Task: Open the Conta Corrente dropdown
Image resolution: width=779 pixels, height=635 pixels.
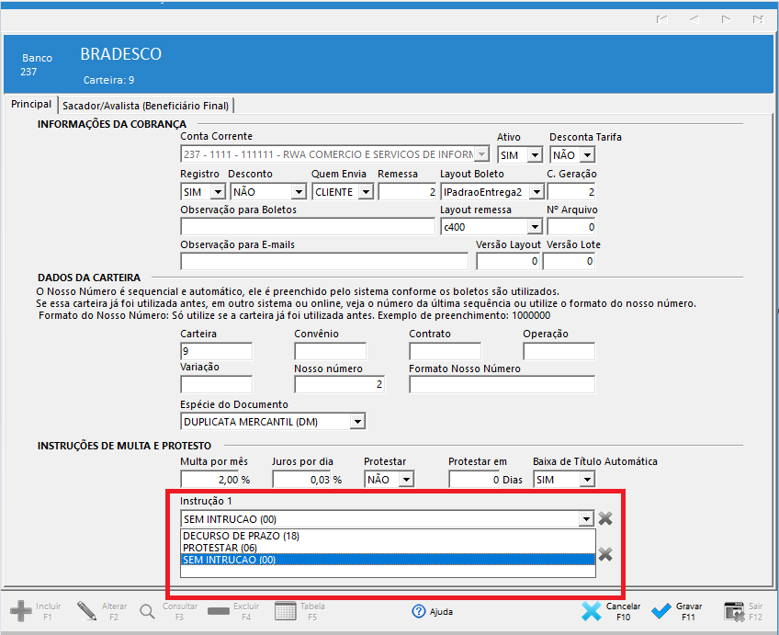Action: pyautogui.click(x=481, y=154)
